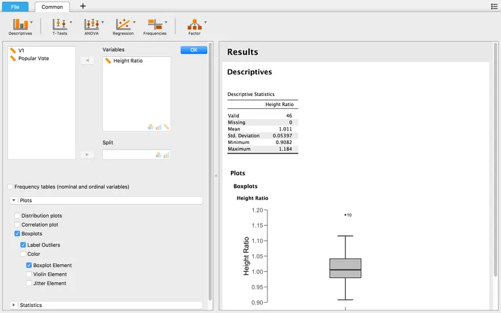Click the Std. Deviation value 0.05397
Viewport: 501px width, 313px height.
[282, 136]
